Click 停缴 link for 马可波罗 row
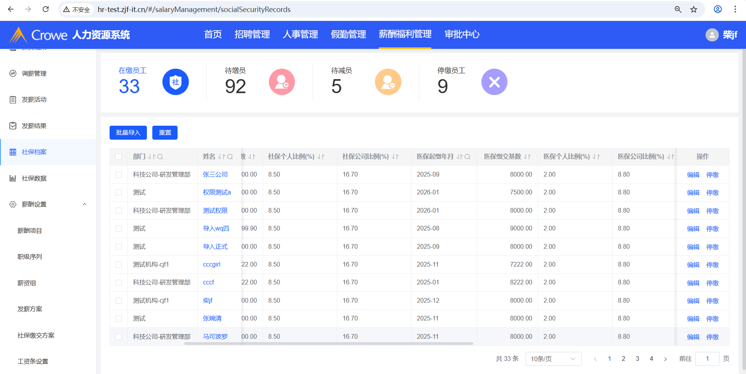 click(x=712, y=337)
